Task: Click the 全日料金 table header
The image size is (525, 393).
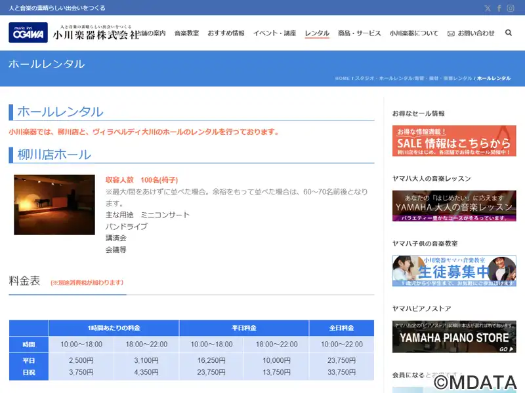Action: click(x=341, y=328)
